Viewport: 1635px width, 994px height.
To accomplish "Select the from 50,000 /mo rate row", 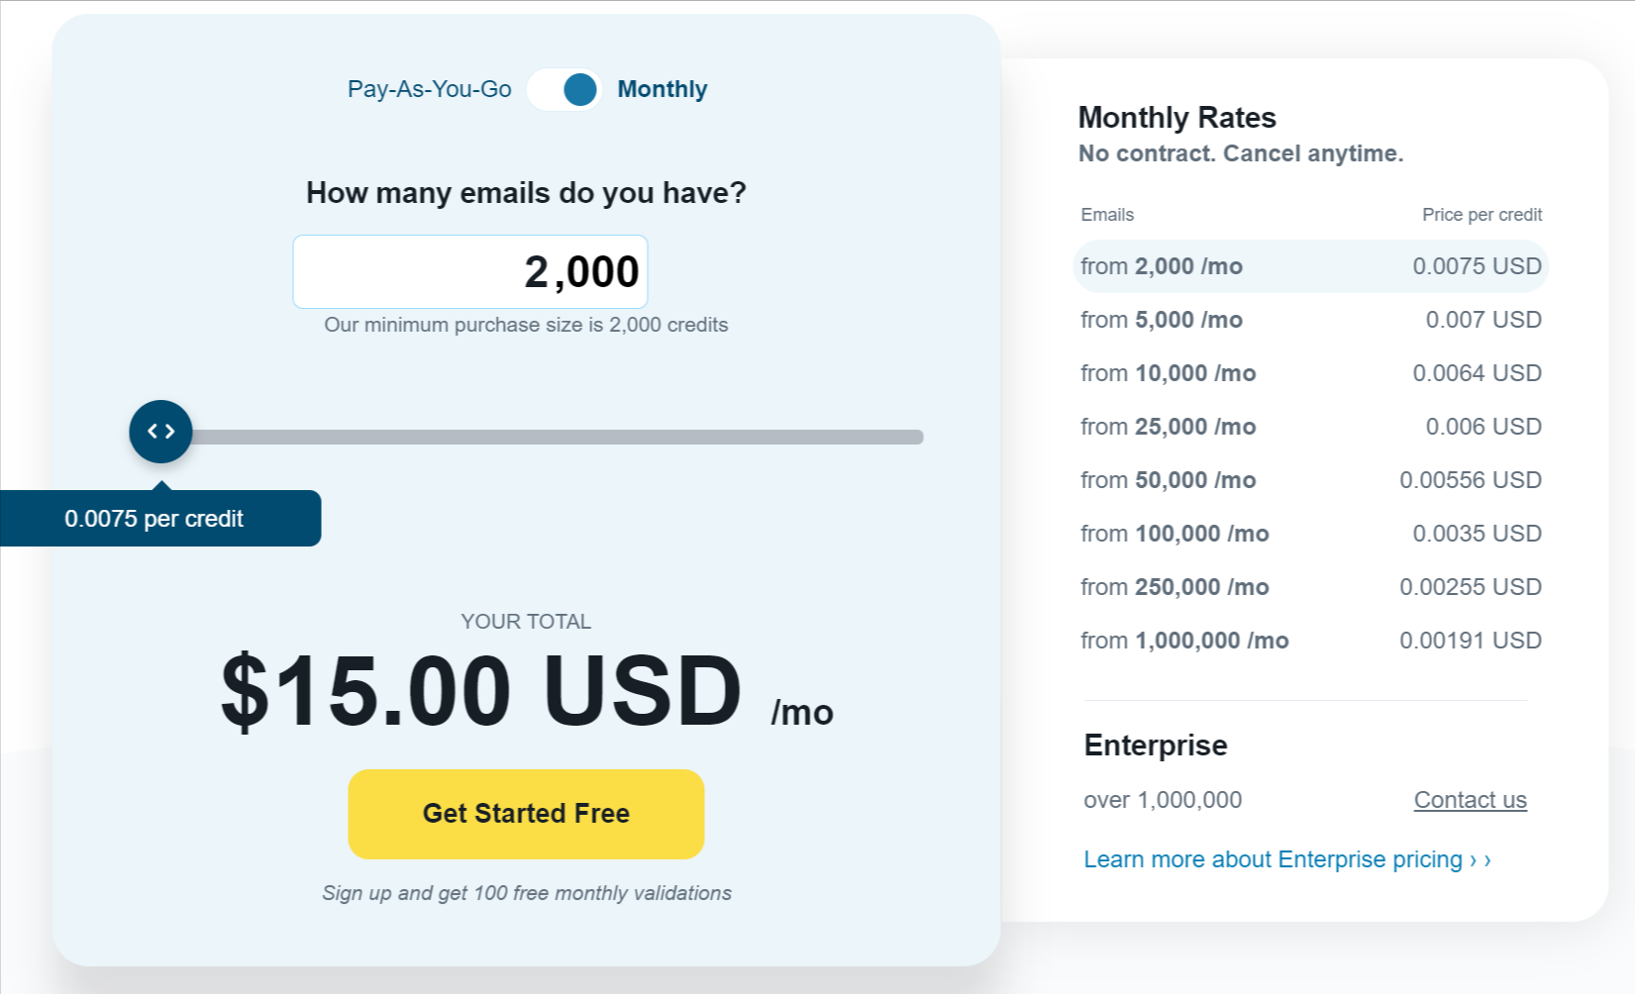I will pos(1310,480).
